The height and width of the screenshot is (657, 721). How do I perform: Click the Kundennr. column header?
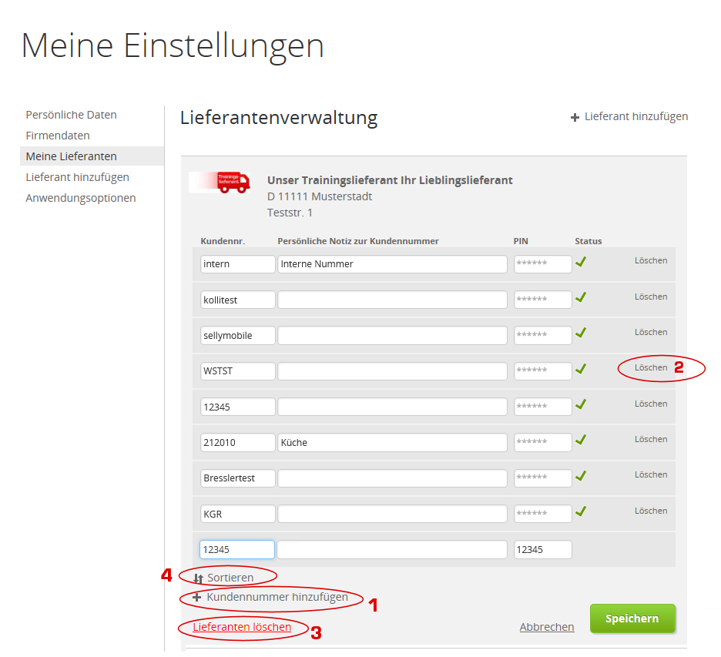pyautogui.click(x=223, y=241)
